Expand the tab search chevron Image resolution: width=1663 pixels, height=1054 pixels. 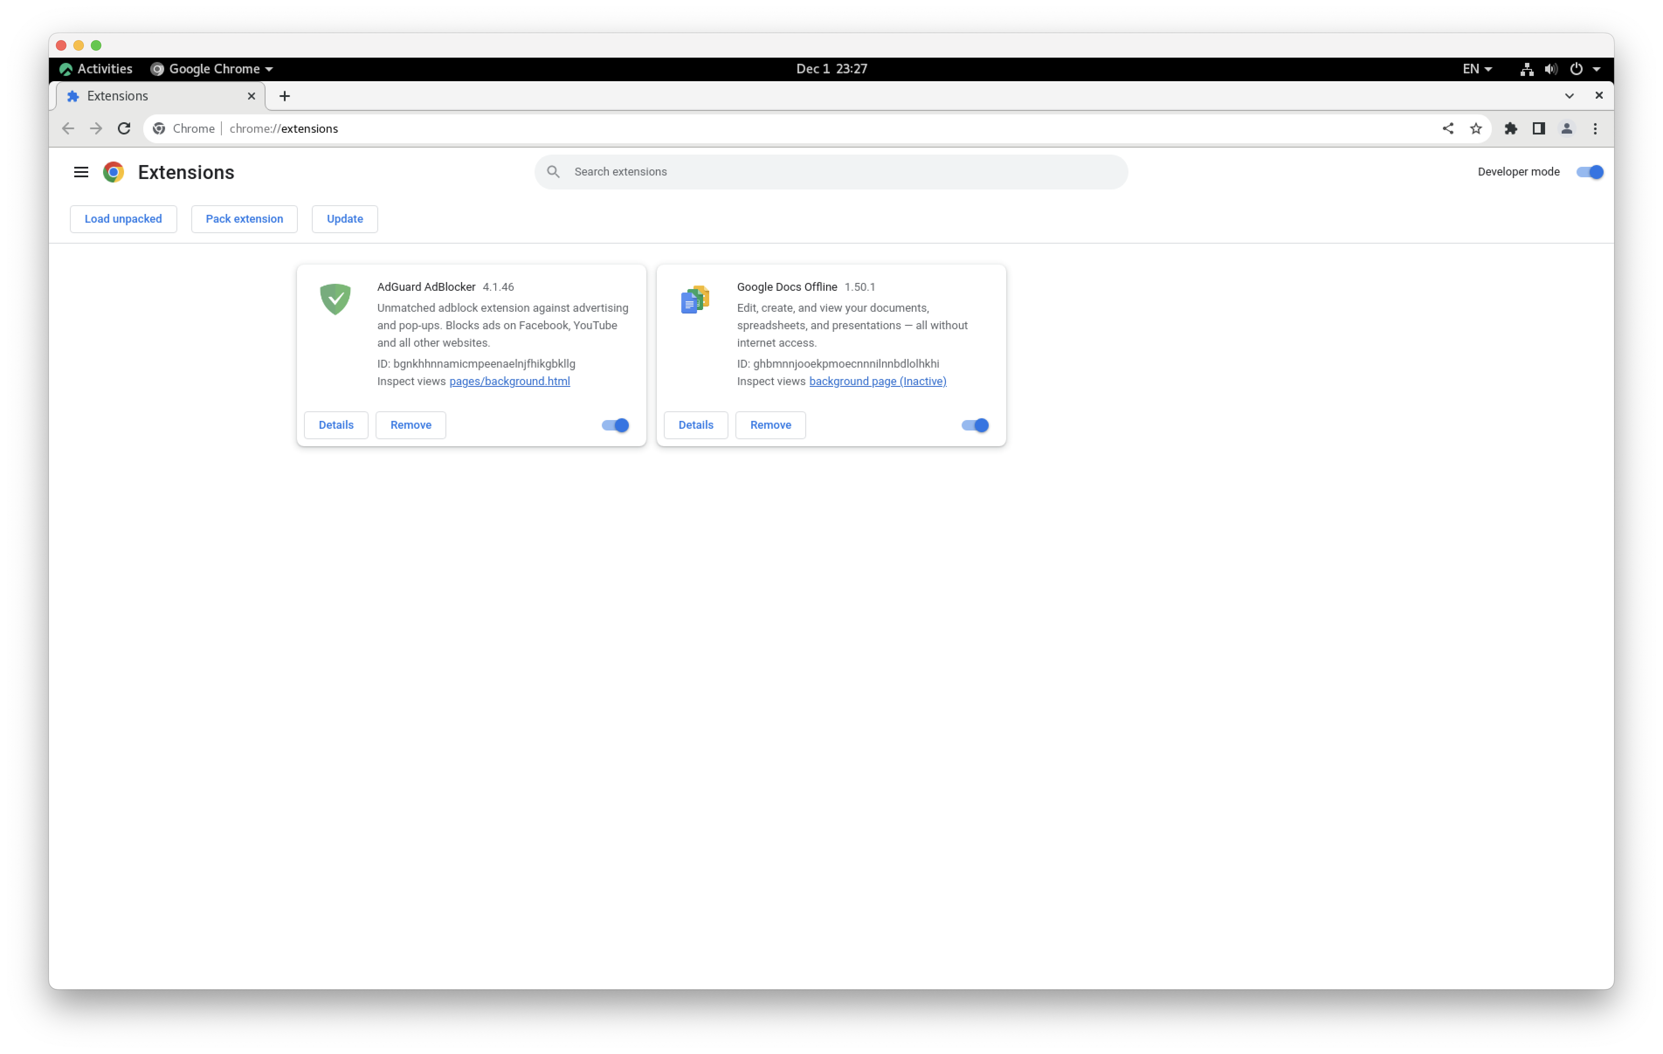[x=1569, y=96]
